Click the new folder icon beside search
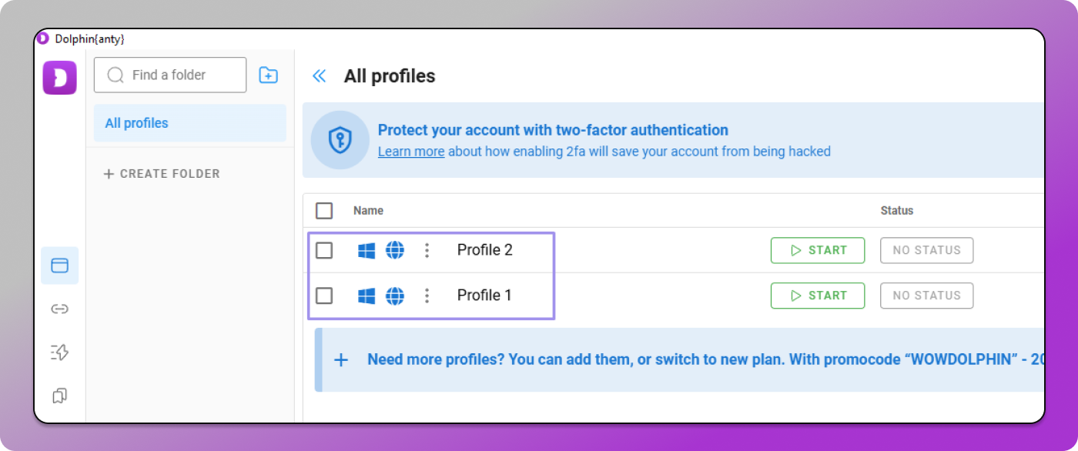Viewport: 1078px width, 451px height. click(268, 75)
